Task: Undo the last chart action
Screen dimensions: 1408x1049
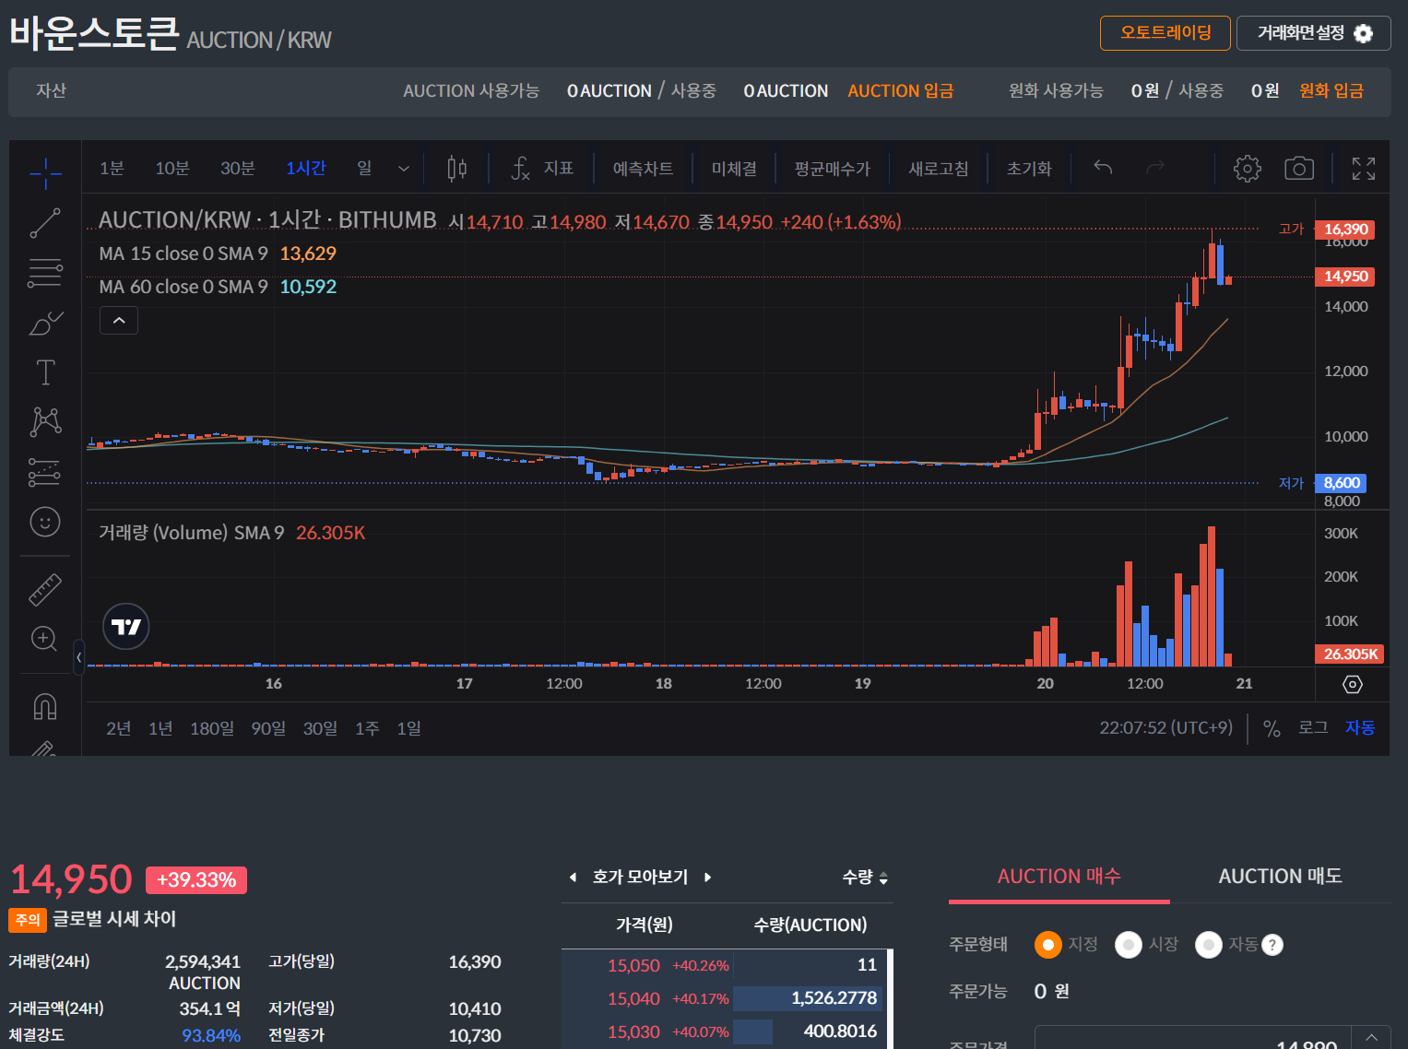Action: click(1103, 168)
